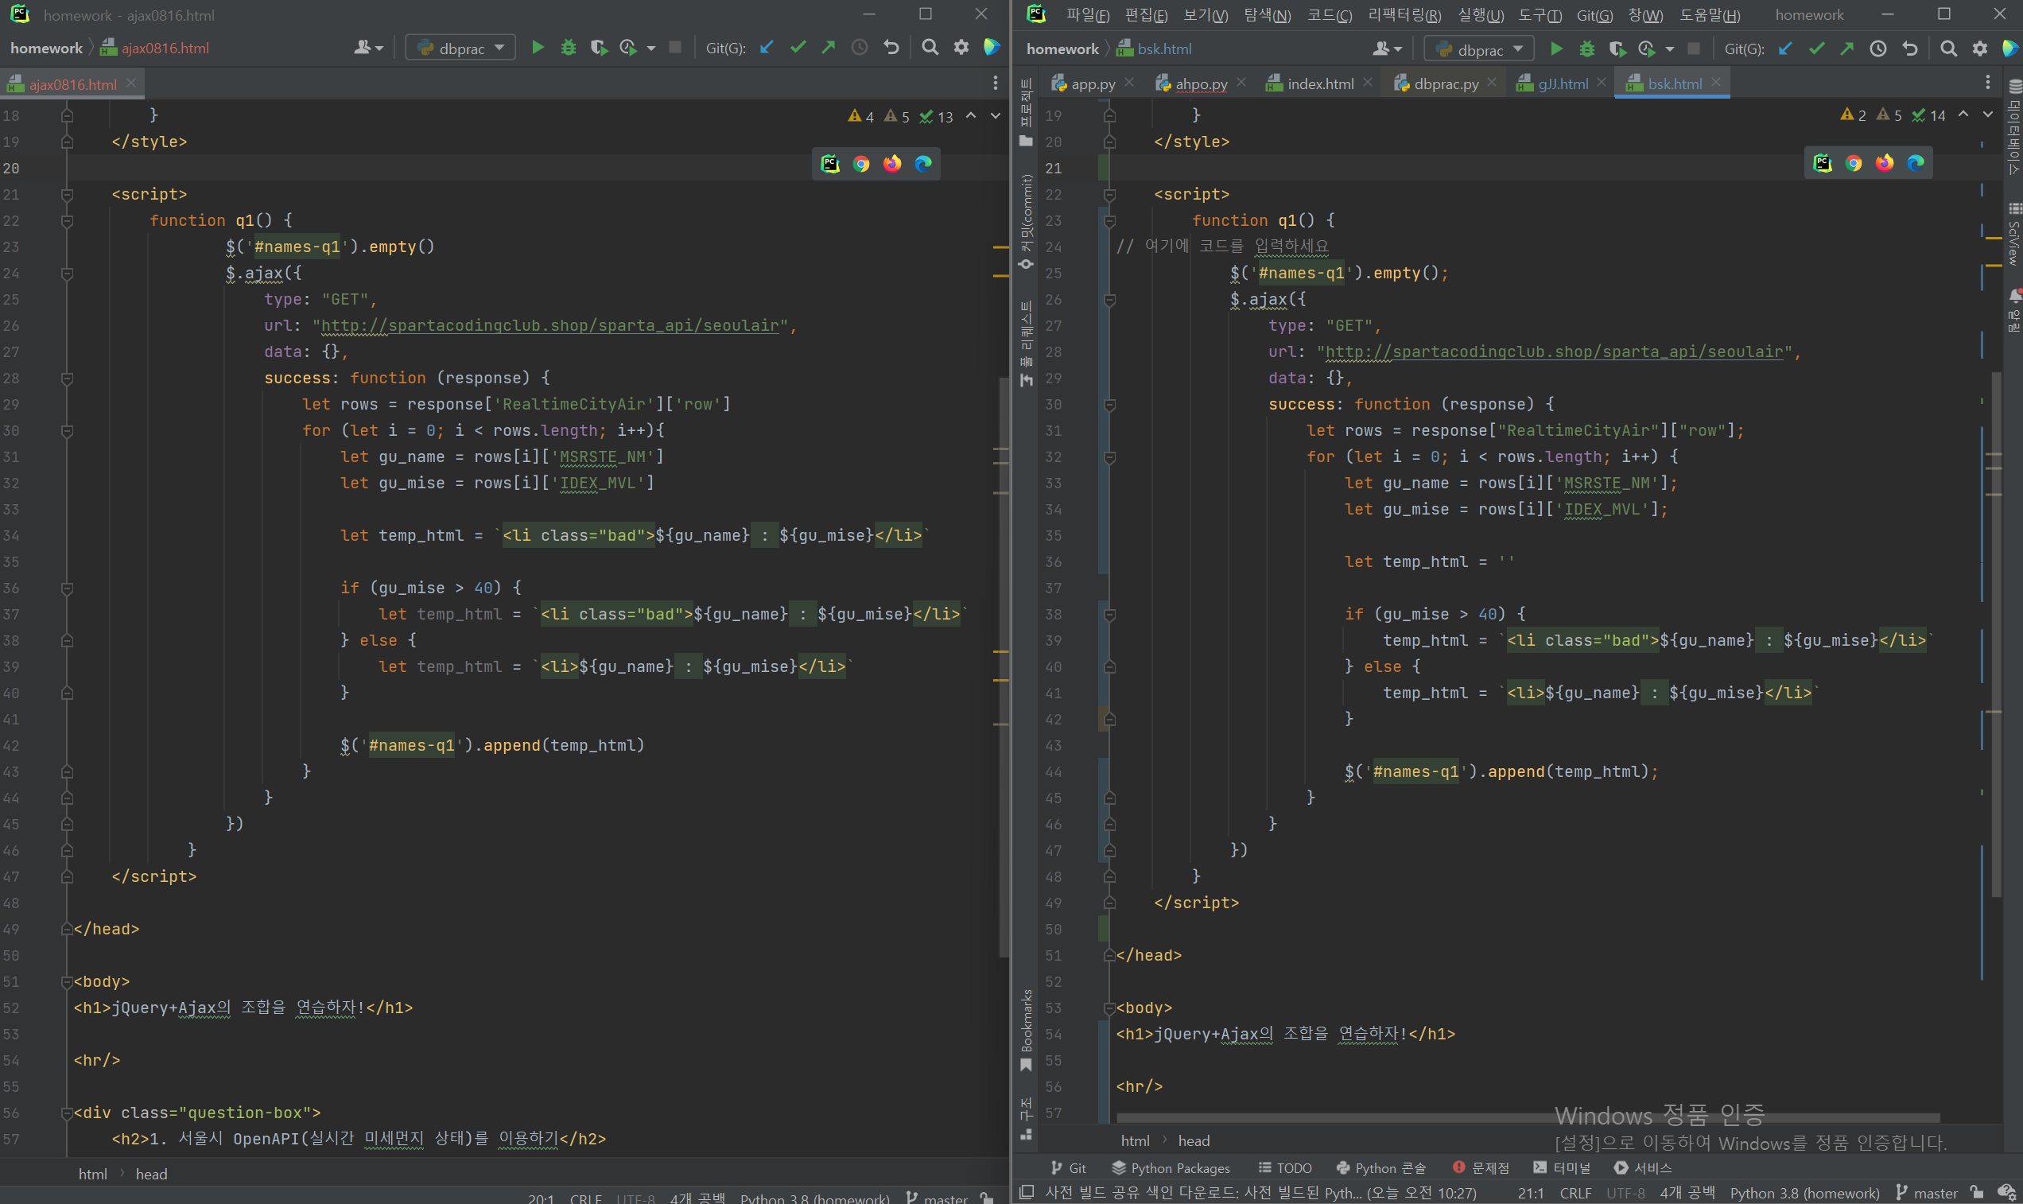Switch to the app.py tab
Screen dimensions: 2023x1204
[x=1093, y=84]
